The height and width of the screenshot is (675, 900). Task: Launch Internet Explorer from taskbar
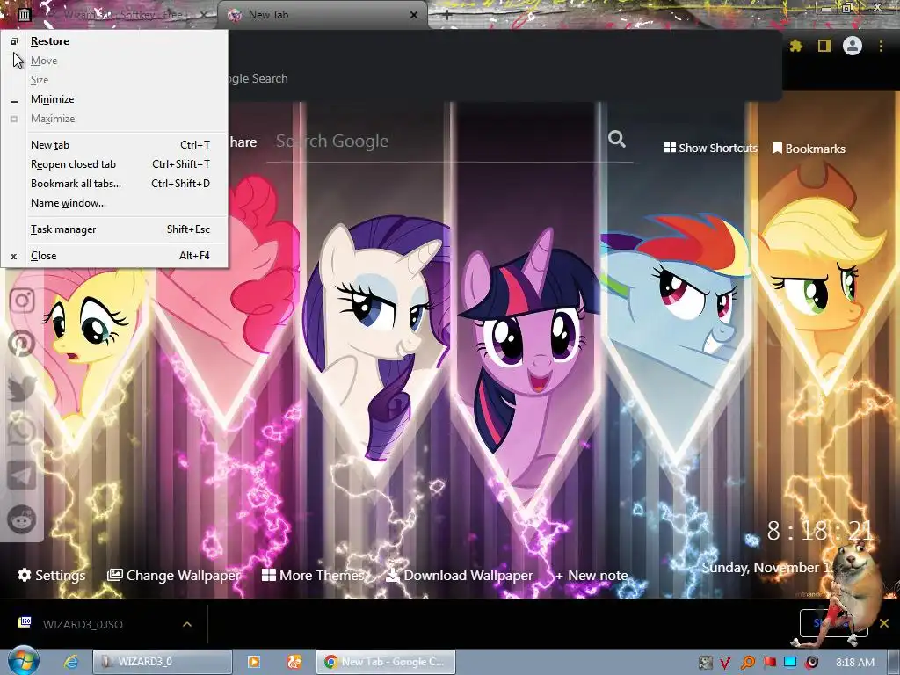pos(71,662)
